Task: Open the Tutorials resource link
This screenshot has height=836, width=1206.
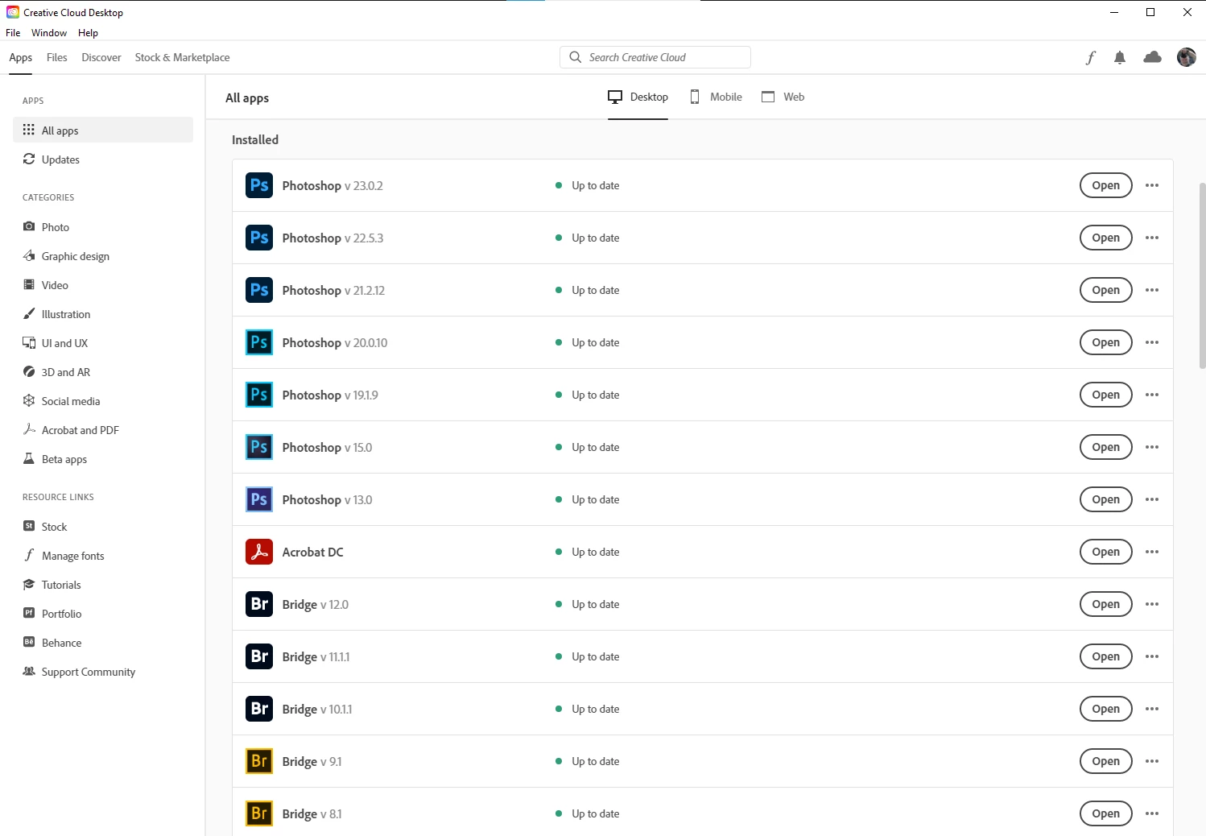Action: 103,585
